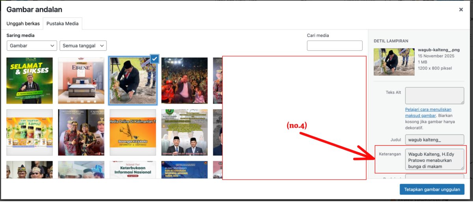Image resolution: width=473 pixels, height=205 pixels.
Task: Click the Keterangan caption text area
Action: (434, 159)
